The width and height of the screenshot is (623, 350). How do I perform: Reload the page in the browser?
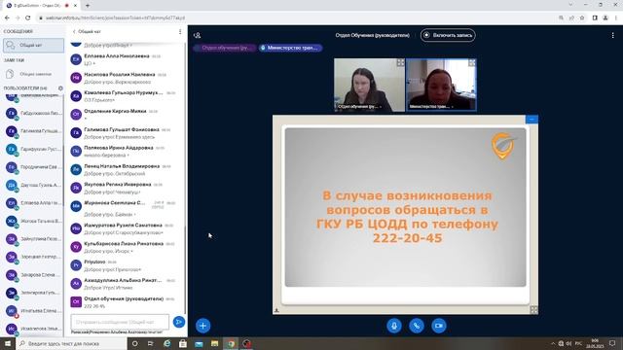(x=28, y=17)
